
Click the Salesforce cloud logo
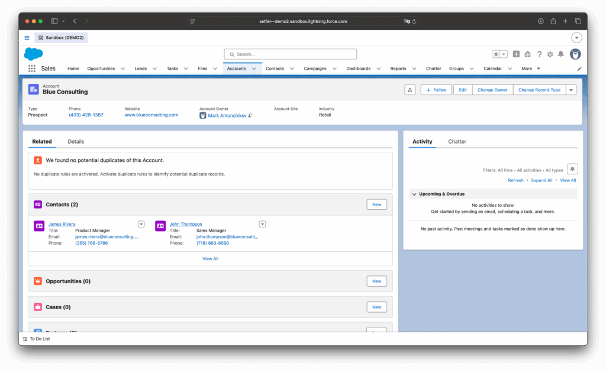tap(34, 54)
